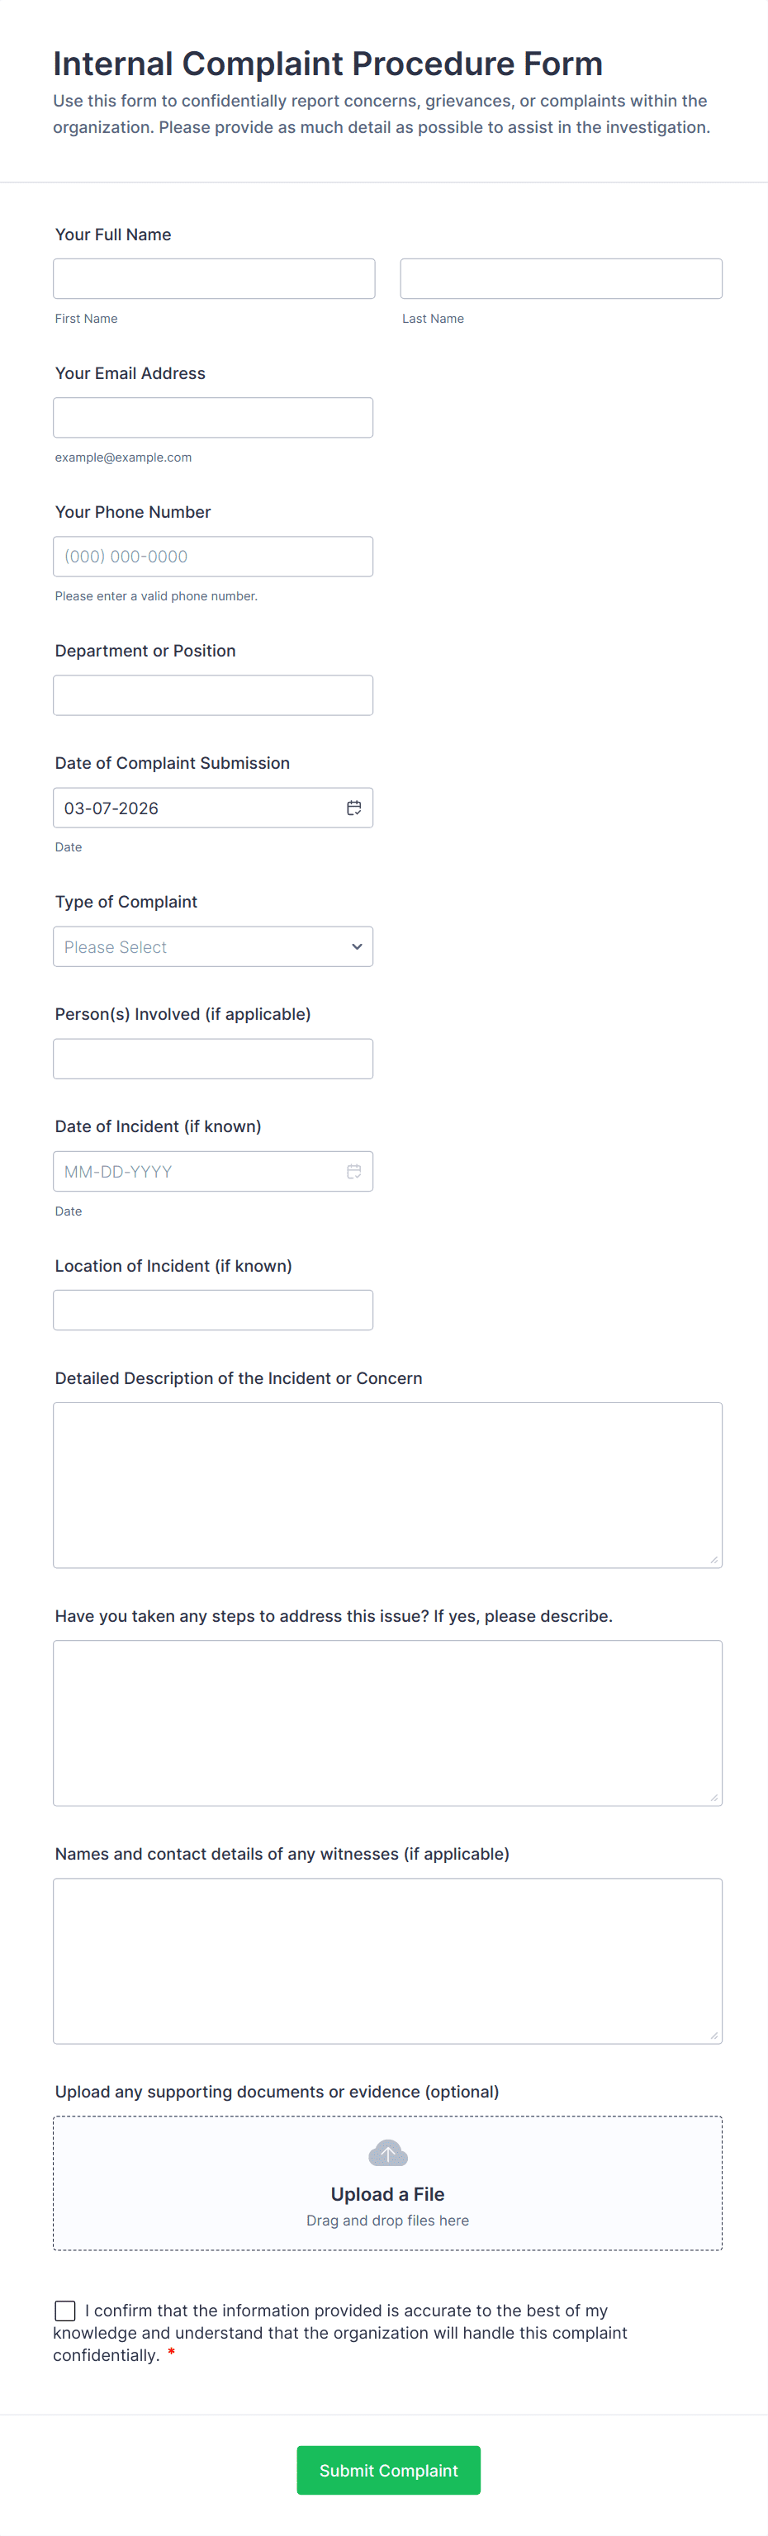Click the witnesses details text area

tap(387, 1960)
